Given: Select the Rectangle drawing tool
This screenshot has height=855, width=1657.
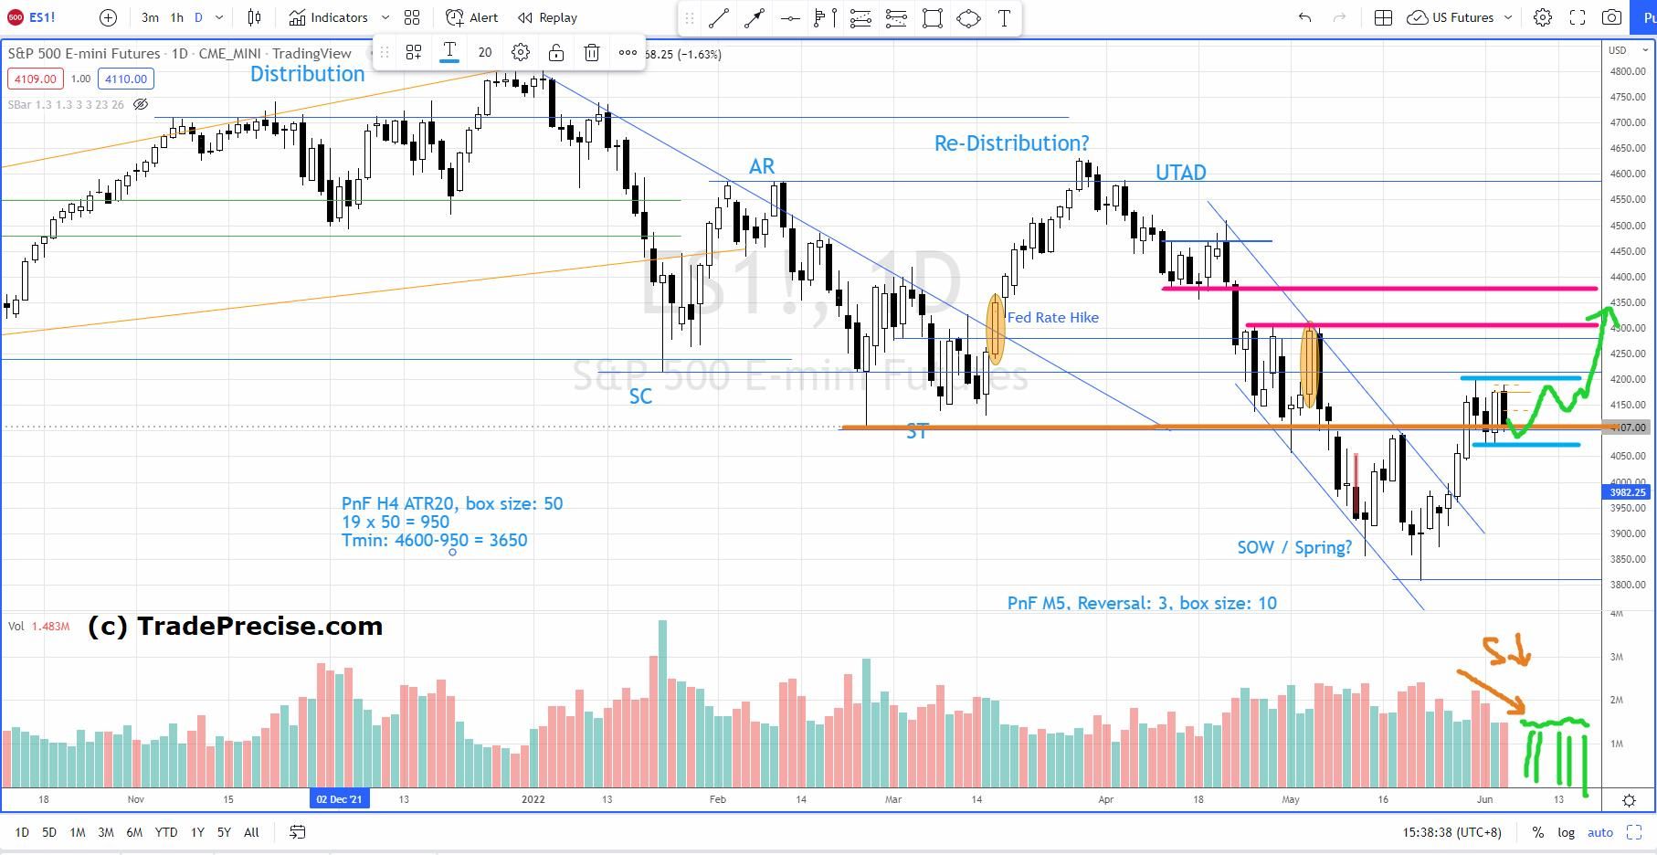Looking at the screenshot, I should 932,17.
